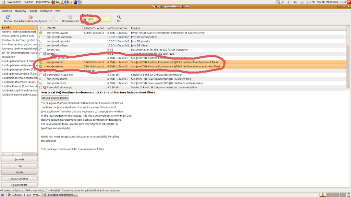Click the trash icon in bottom panel corner
351x197 pixels.
pos(349,195)
